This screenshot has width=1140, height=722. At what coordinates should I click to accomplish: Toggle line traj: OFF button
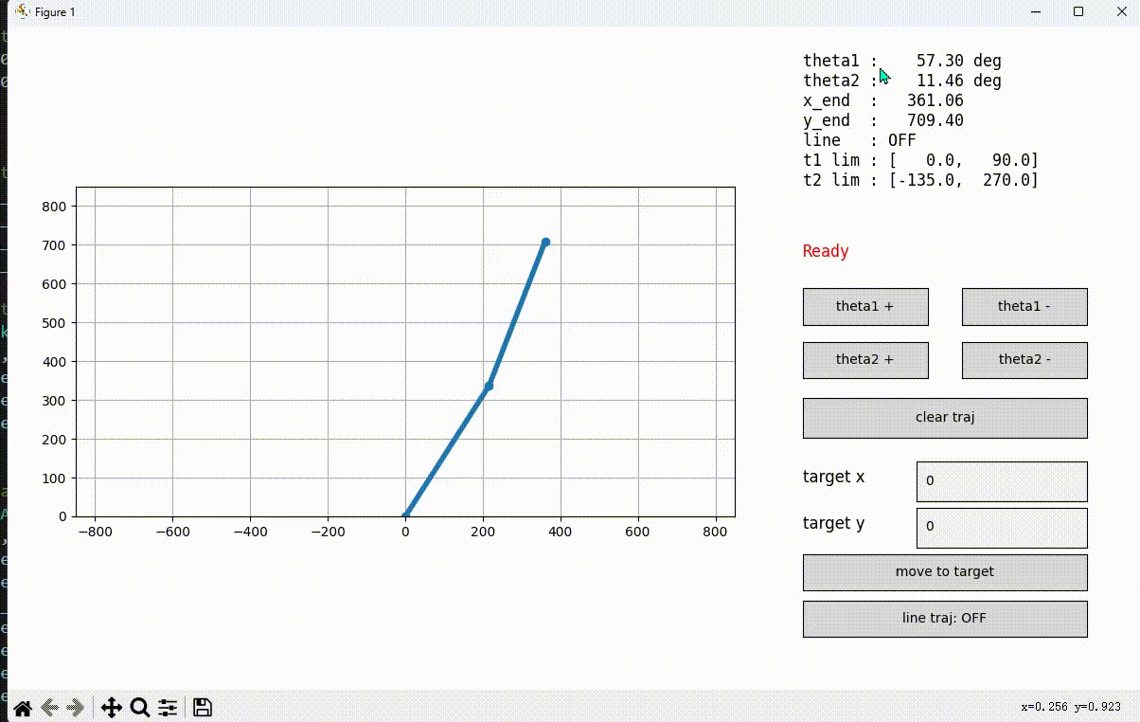pos(945,619)
